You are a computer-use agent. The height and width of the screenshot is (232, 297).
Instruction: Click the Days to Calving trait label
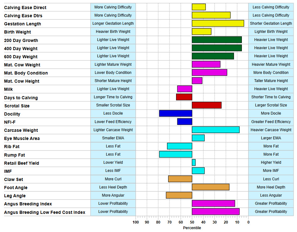(21, 98)
